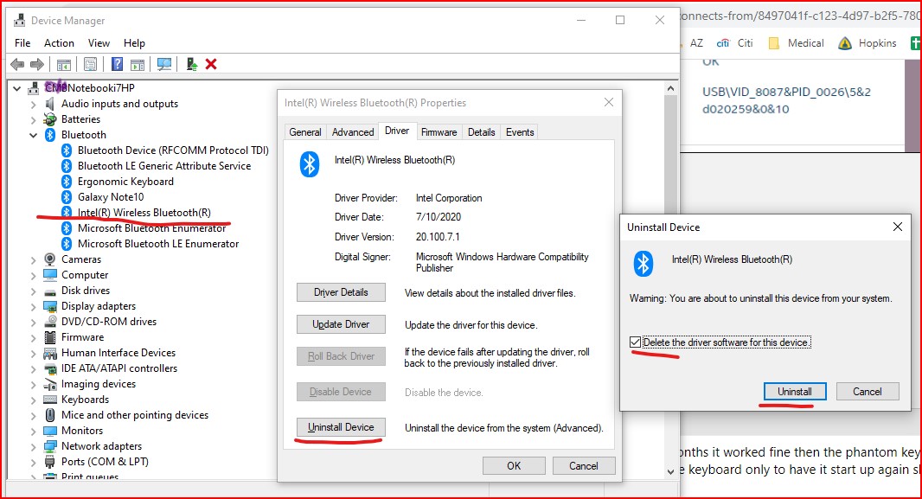
Task: Click the Scan for hardware changes monitor icon
Action: coord(164,64)
